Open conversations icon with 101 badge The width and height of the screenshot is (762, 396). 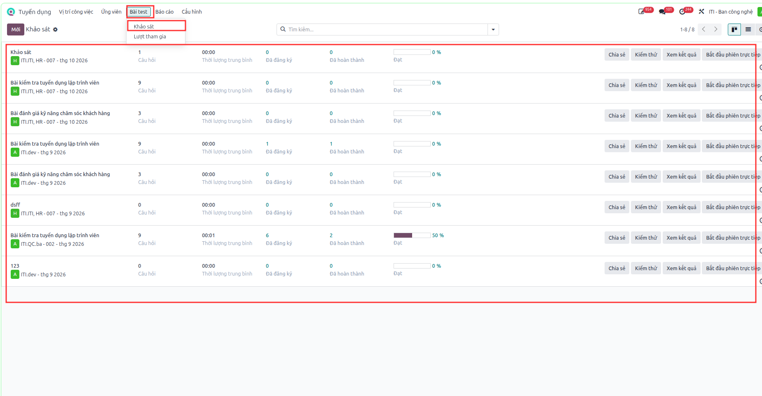[x=662, y=12]
